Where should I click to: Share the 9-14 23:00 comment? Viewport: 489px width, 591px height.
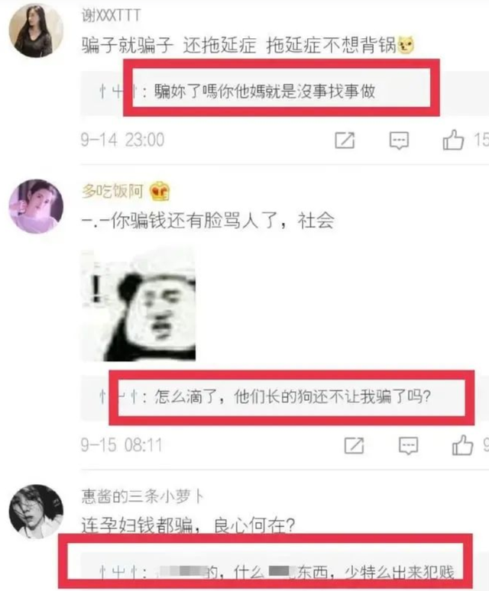(x=345, y=140)
